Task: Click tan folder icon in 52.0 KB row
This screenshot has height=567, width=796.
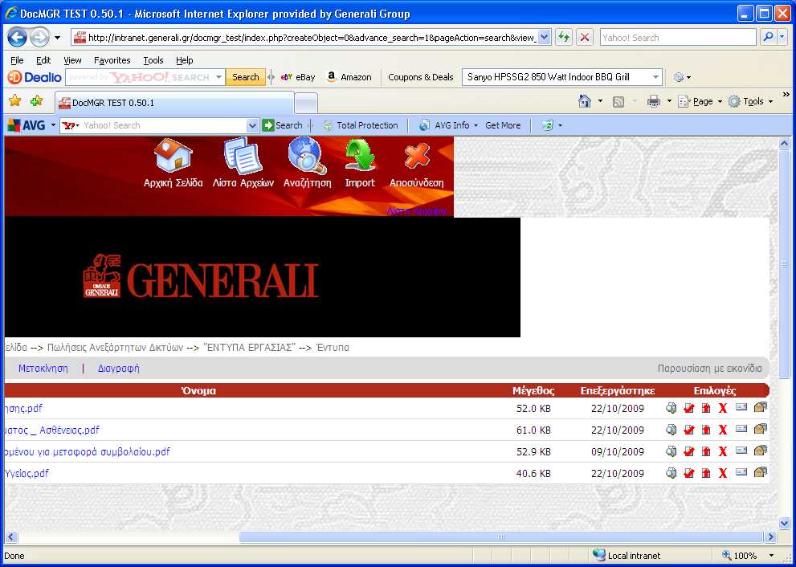Action: pos(760,407)
